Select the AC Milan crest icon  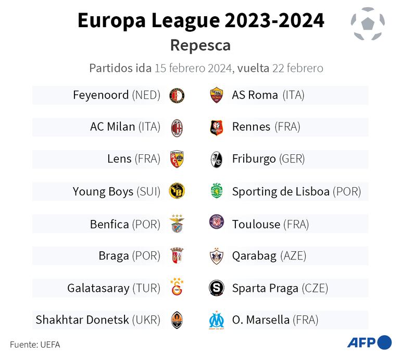point(177,127)
